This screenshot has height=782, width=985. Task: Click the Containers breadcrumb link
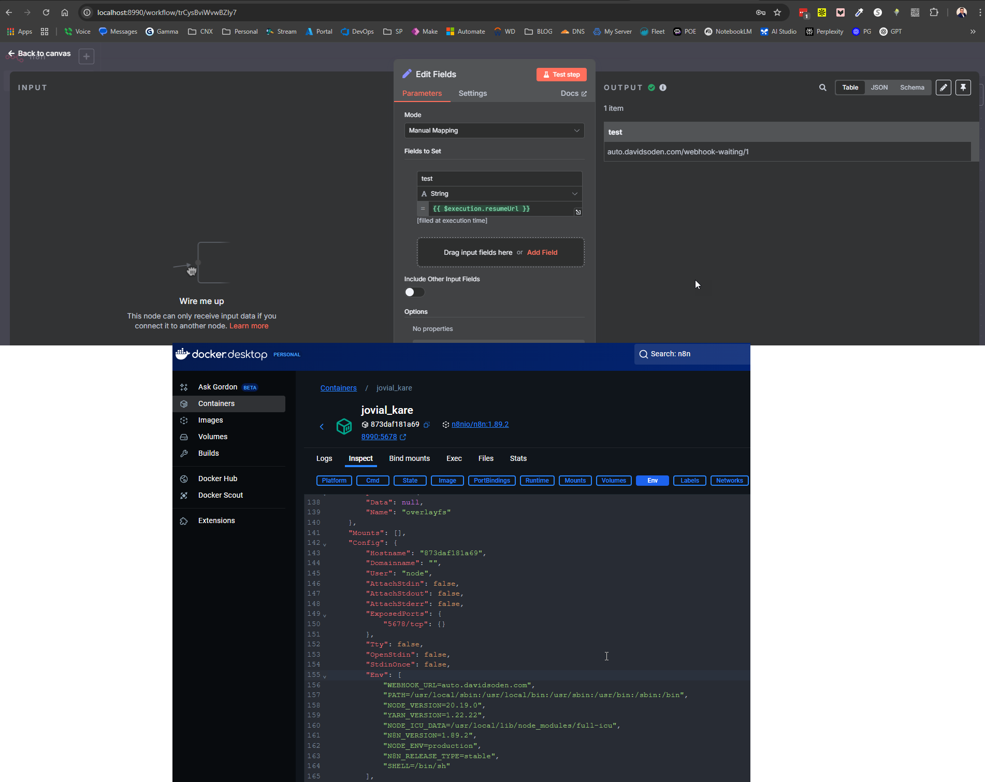pos(338,388)
